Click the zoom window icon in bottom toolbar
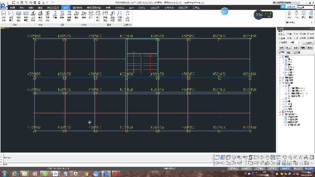 273,157
